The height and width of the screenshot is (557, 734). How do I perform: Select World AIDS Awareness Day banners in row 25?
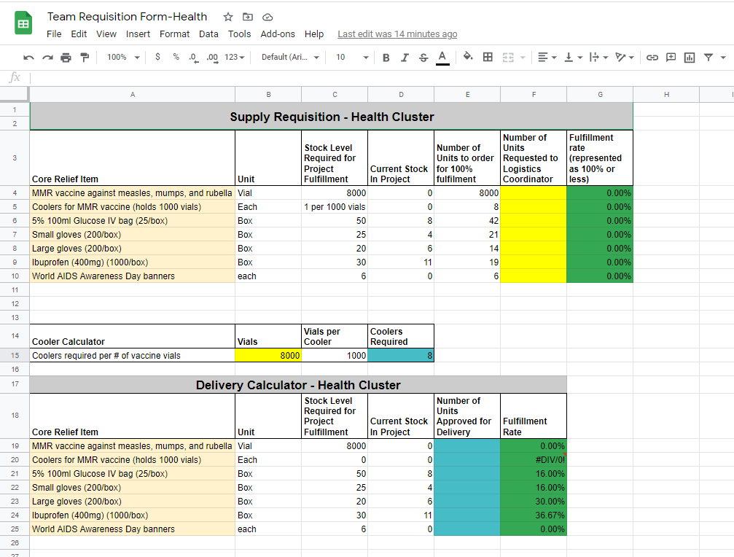[133, 529]
